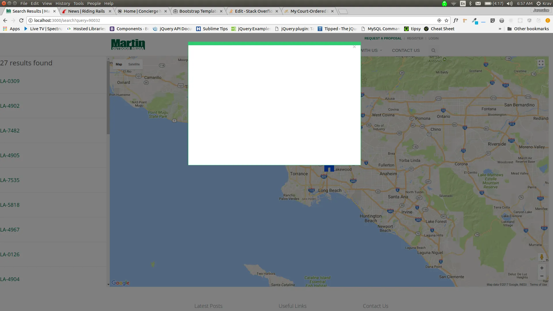Open the Other bookmarks folder
The height and width of the screenshot is (311, 553).
pyautogui.click(x=528, y=29)
